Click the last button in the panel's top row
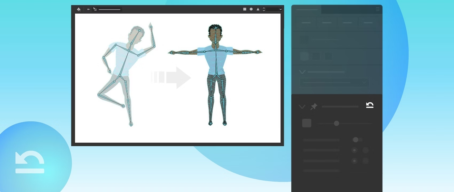The image size is (454, 192). point(368,23)
